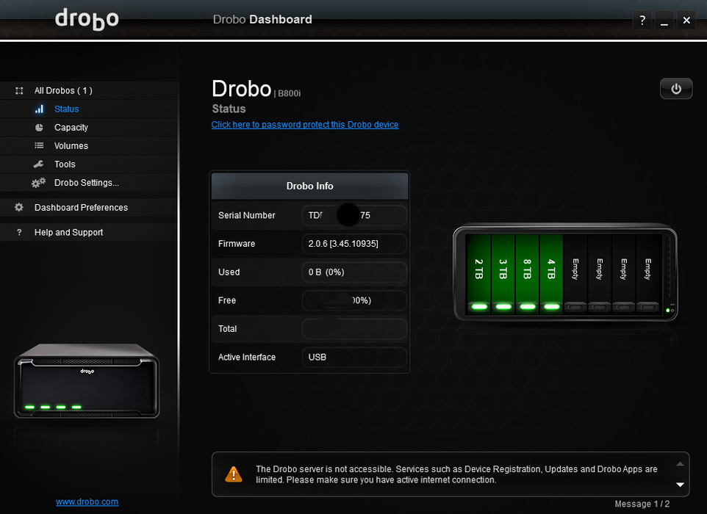
Task: Click the help question mark icon in title bar
Action: tap(642, 21)
